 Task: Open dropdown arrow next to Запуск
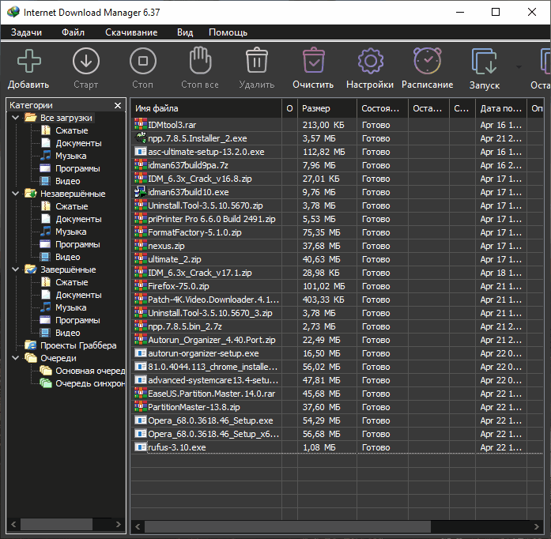click(519, 66)
